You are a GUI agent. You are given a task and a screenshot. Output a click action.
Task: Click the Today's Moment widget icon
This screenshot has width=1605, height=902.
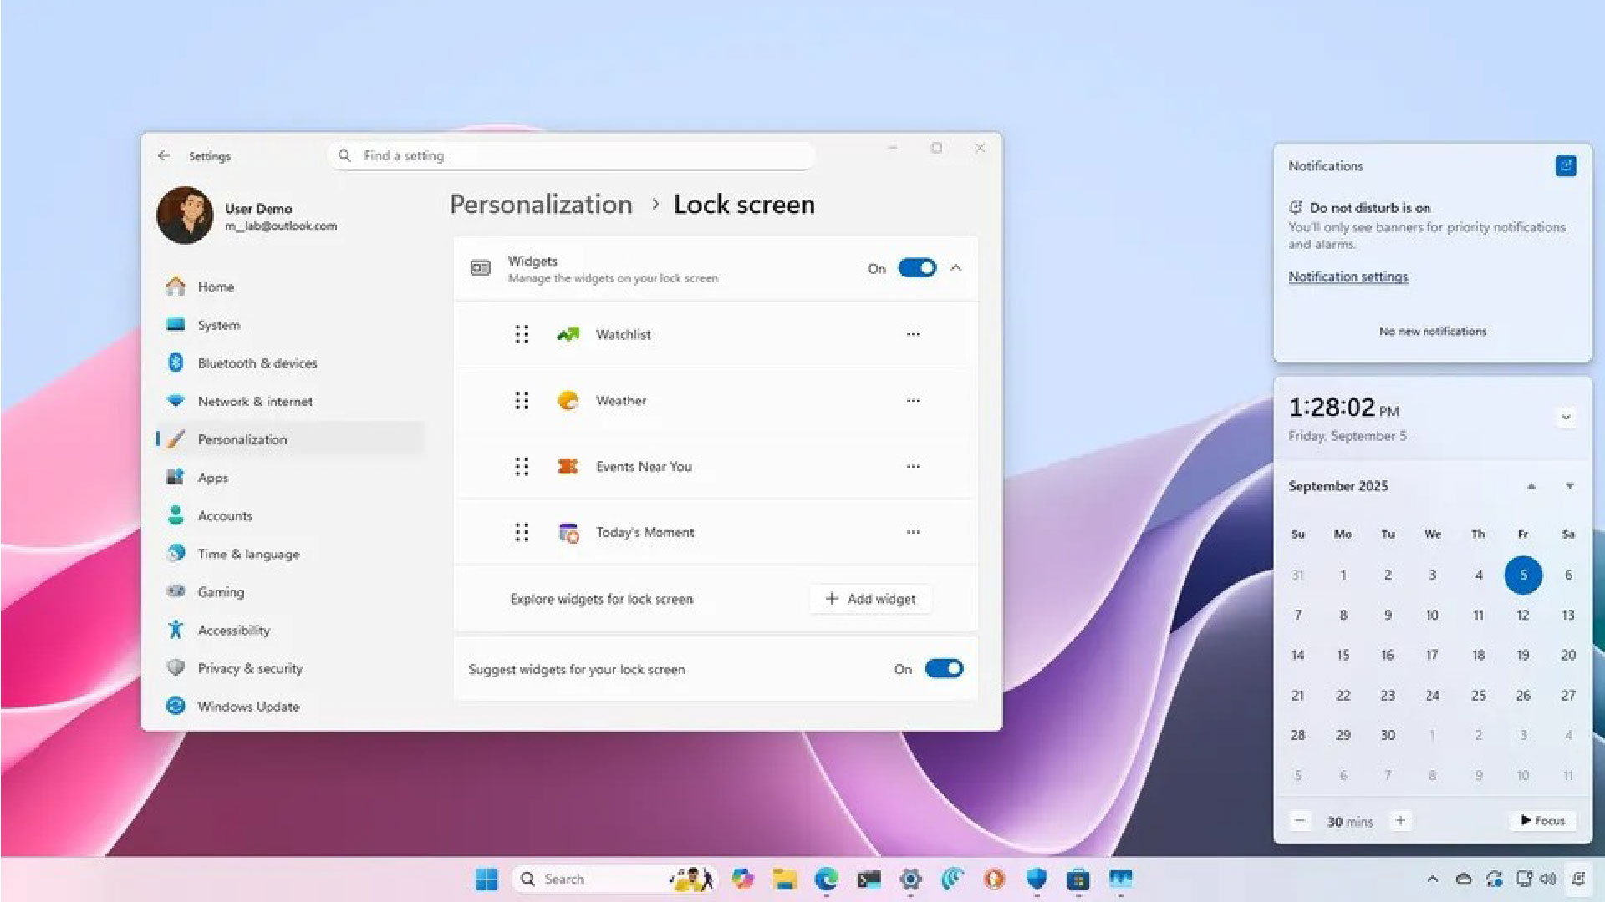tap(568, 532)
